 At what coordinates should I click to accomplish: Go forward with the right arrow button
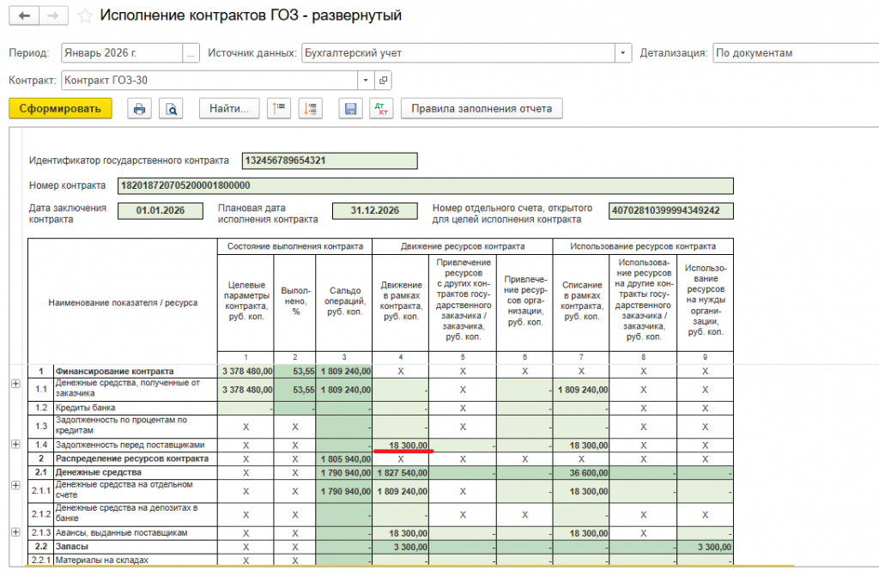click(53, 15)
